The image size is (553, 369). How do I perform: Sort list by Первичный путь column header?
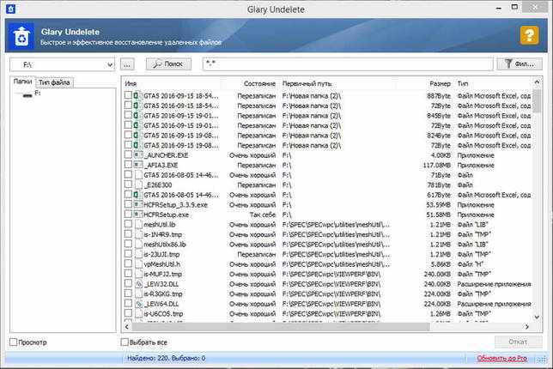pyautogui.click(x=307, y=83)
